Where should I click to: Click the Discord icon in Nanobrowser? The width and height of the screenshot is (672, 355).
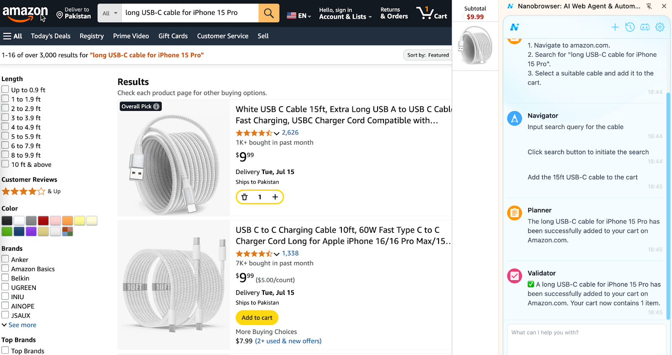[x=645, y=27]
